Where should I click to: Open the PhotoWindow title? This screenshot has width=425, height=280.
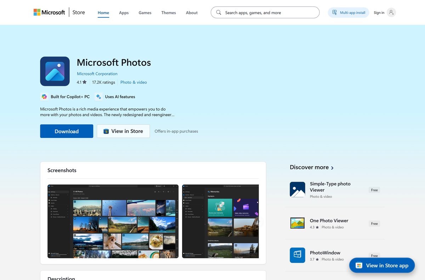coord(325,253)
